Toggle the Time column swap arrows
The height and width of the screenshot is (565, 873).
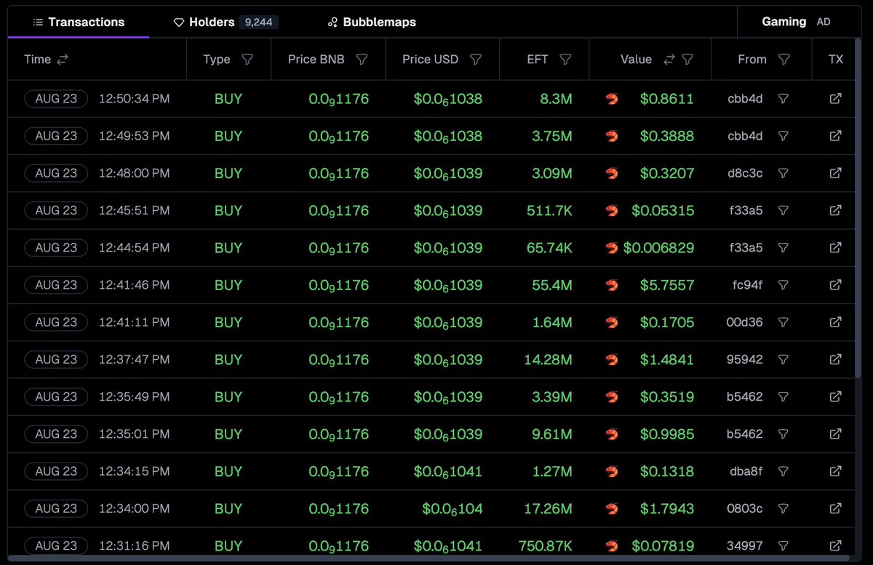click(62, 60)
